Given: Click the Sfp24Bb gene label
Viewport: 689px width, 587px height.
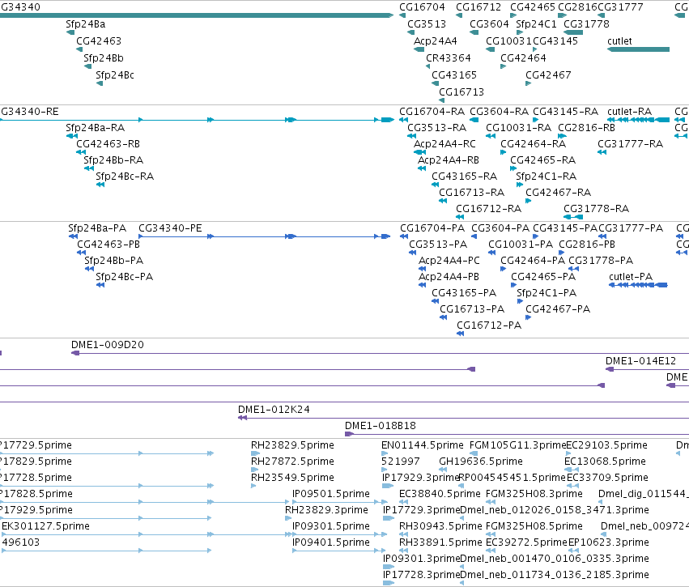Looking at the screenshot, I should 104,58.
